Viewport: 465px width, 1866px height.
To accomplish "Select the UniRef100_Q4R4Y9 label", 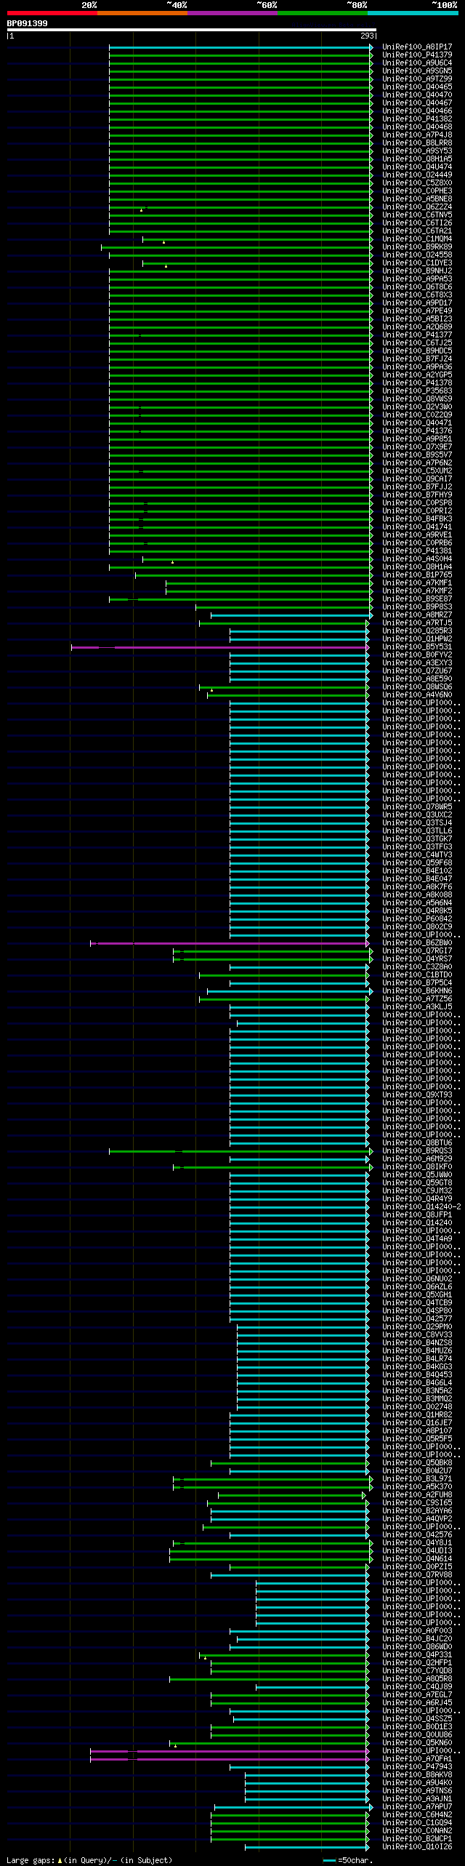I will 417,1199.
